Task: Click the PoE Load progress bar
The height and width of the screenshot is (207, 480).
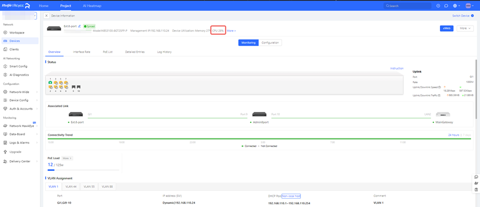Action: [x=83, y=170]
